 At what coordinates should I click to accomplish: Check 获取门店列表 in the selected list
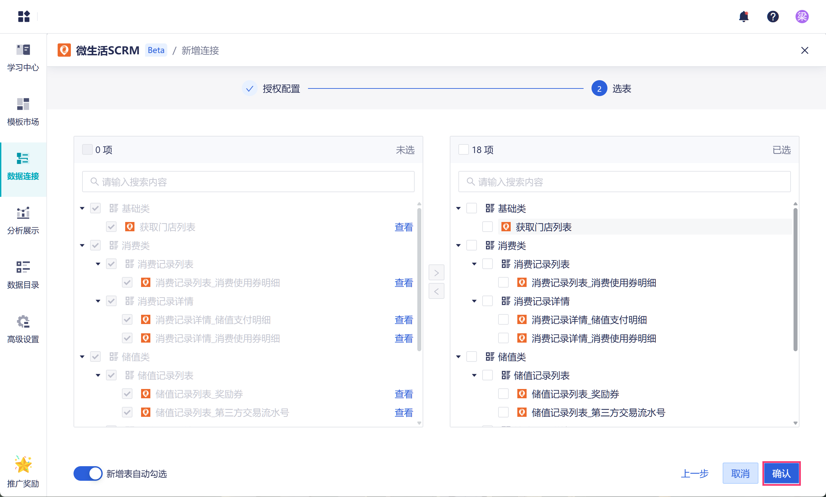[x=487, y=227]
